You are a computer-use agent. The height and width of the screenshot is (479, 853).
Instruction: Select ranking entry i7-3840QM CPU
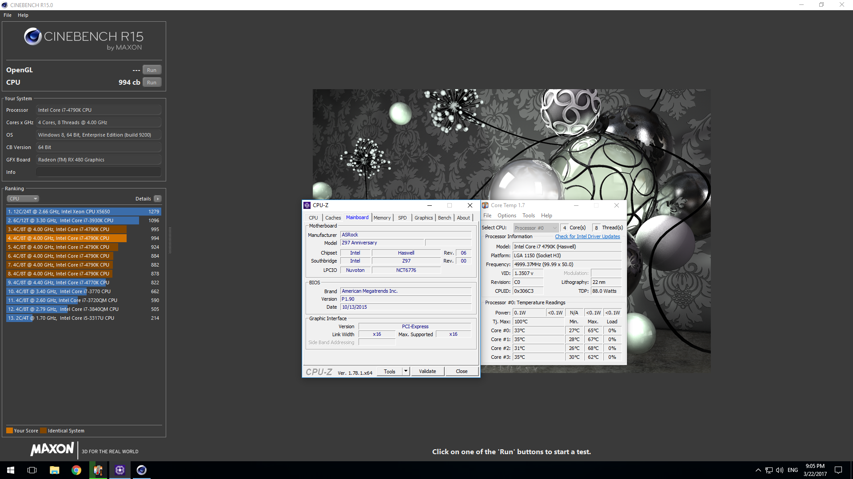coord(84,309)
